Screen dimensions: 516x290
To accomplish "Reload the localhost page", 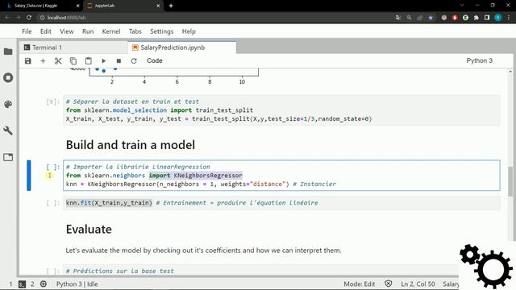I will click(29, 18).
